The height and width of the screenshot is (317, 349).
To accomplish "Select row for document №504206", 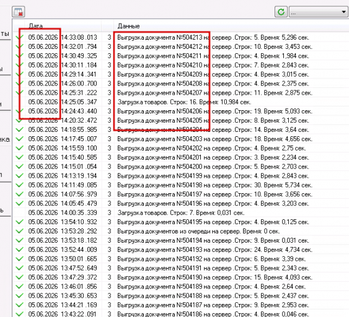I will point(181,111).
